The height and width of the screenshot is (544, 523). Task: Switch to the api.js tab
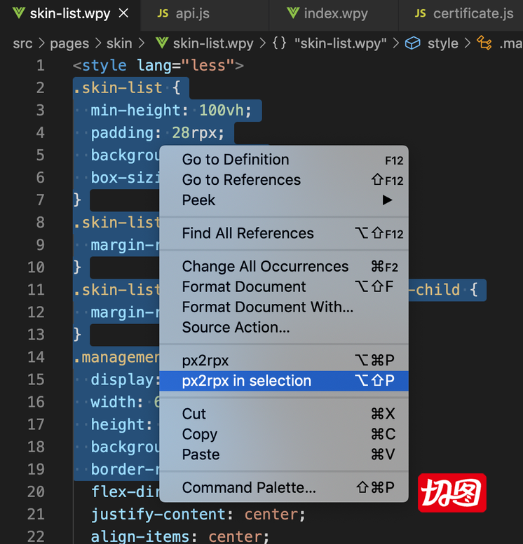(192, 14)
